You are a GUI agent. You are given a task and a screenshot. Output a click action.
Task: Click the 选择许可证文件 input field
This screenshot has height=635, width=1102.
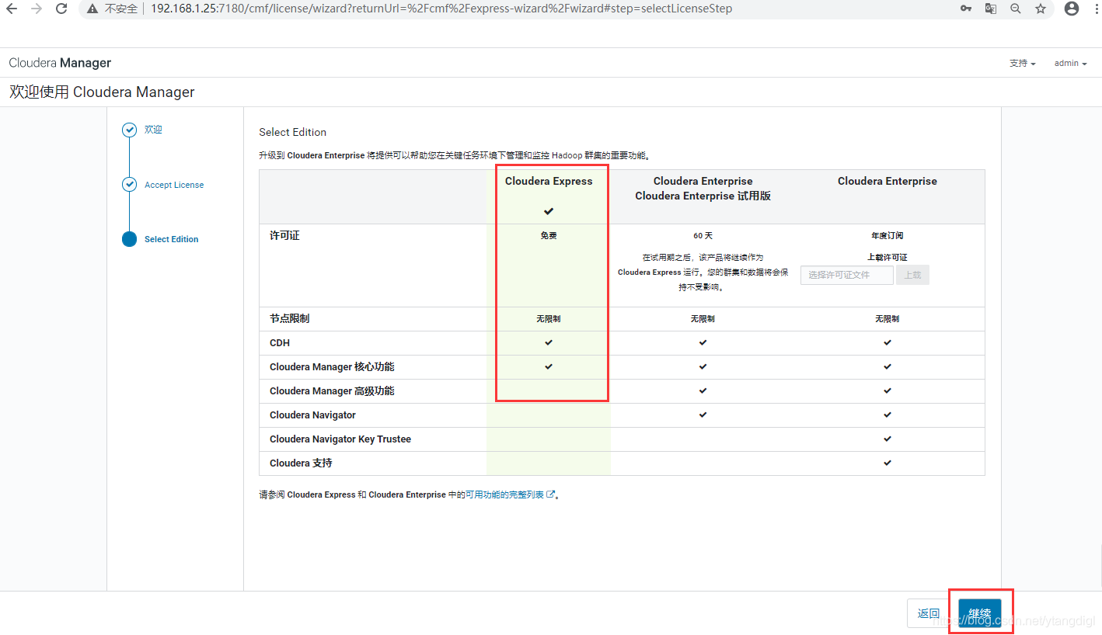[847, 275]
